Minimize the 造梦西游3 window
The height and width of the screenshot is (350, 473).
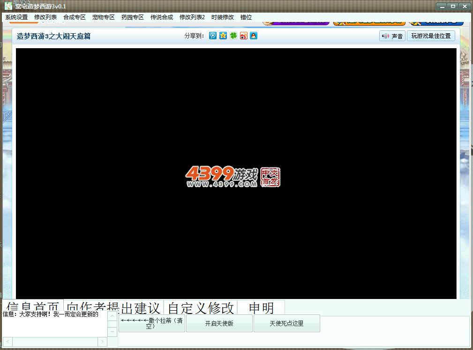point(442,7)
